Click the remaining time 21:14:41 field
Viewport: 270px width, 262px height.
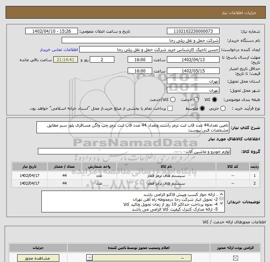point(66,60)
